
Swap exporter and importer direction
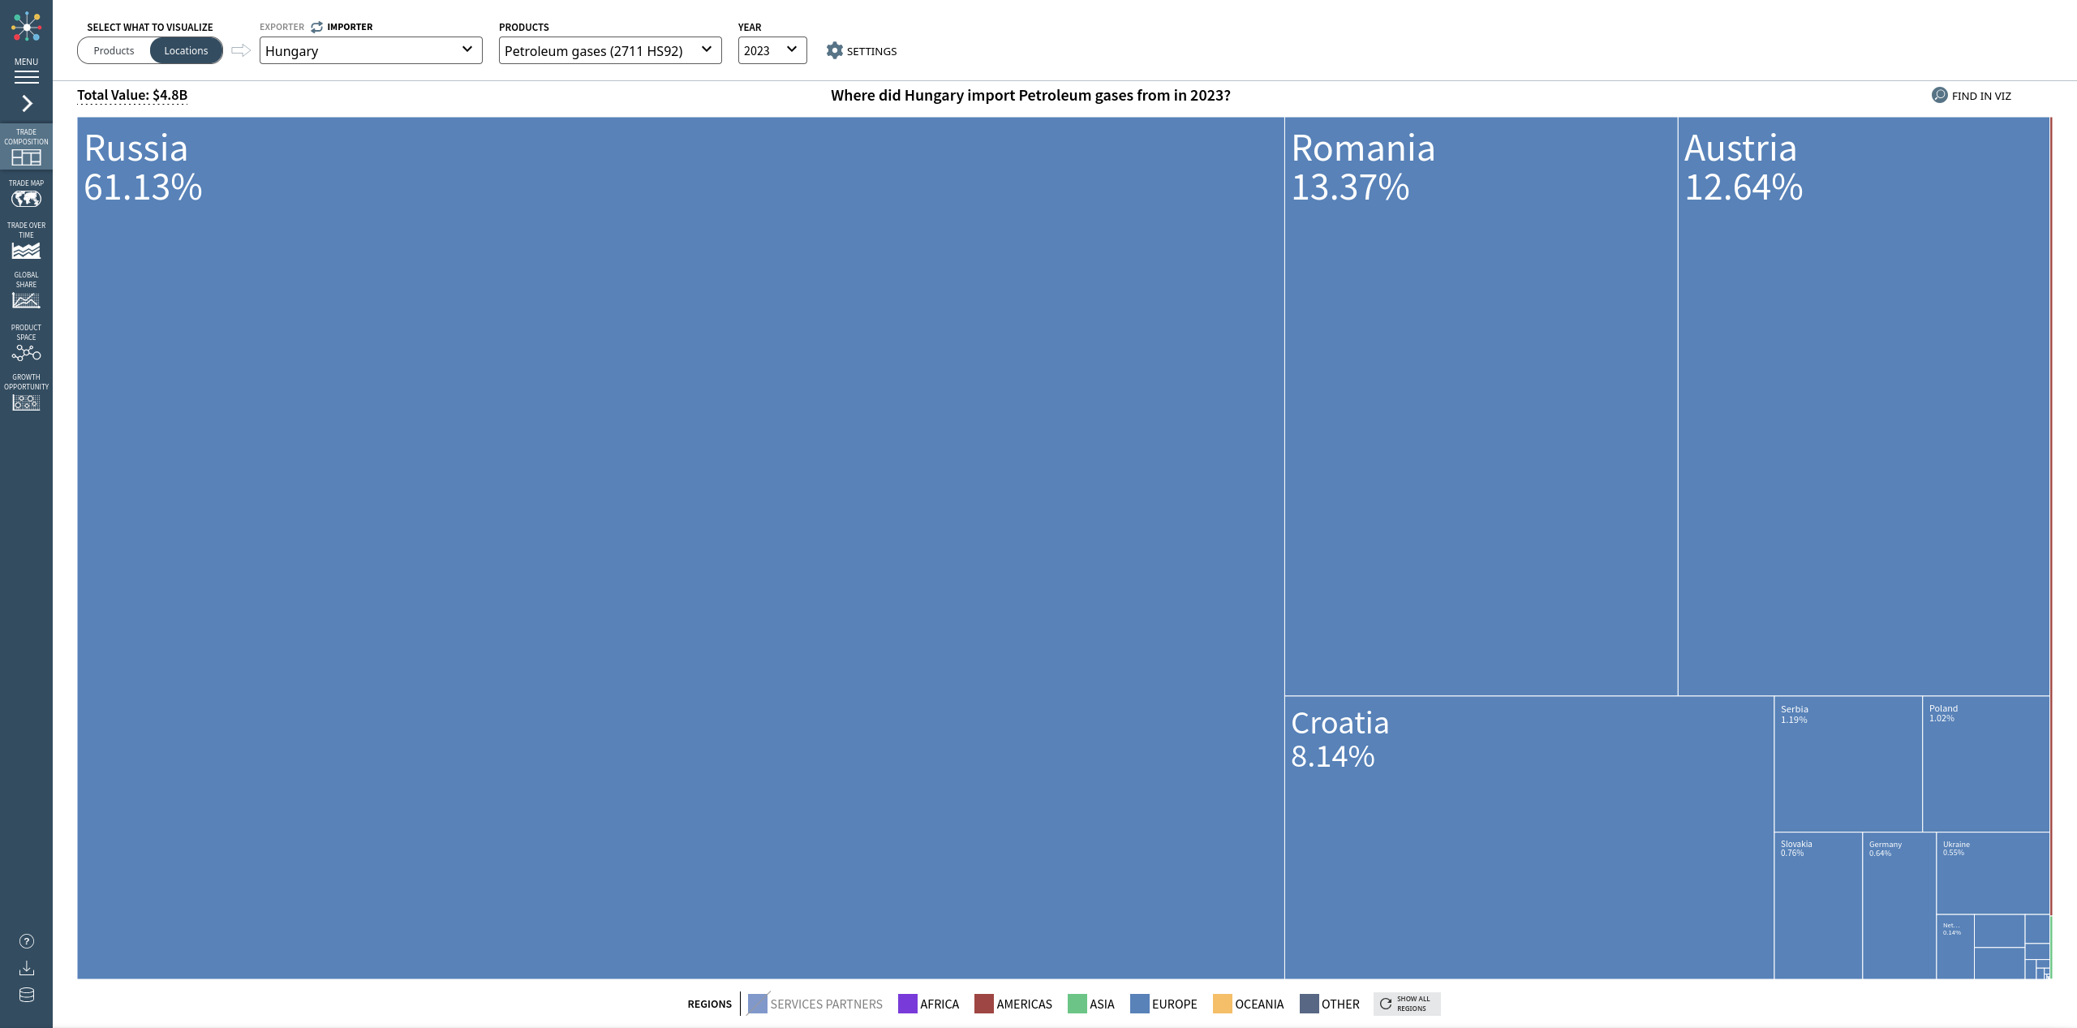(316, 27)
